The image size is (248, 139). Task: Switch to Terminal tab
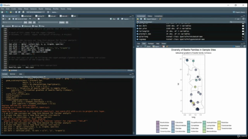12,74
